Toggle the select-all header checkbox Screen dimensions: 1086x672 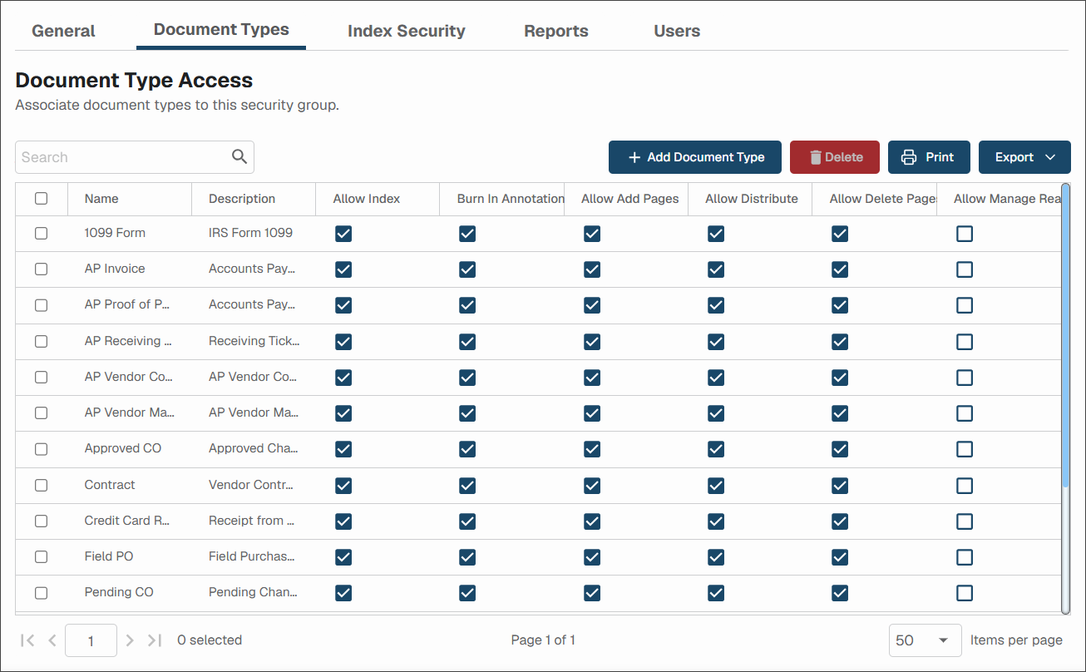(x=41, y=199)
